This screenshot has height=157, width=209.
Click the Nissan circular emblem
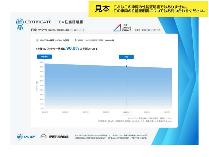43,136
